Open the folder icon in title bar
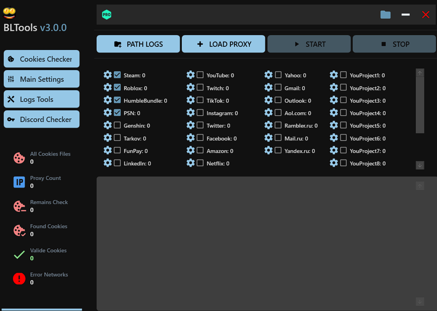 click(385, 15)
